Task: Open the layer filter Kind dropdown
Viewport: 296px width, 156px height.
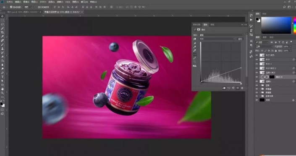Action: click(262, 42)
